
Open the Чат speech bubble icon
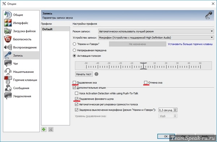point(8,63)
